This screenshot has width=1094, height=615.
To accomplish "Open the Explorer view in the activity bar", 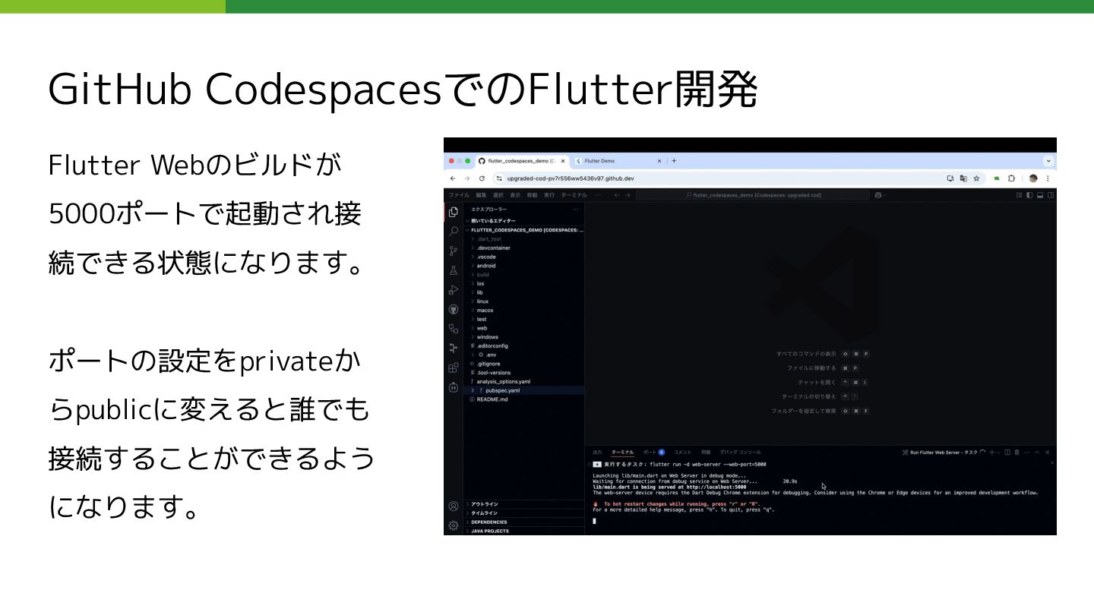I will pos(454,212).
